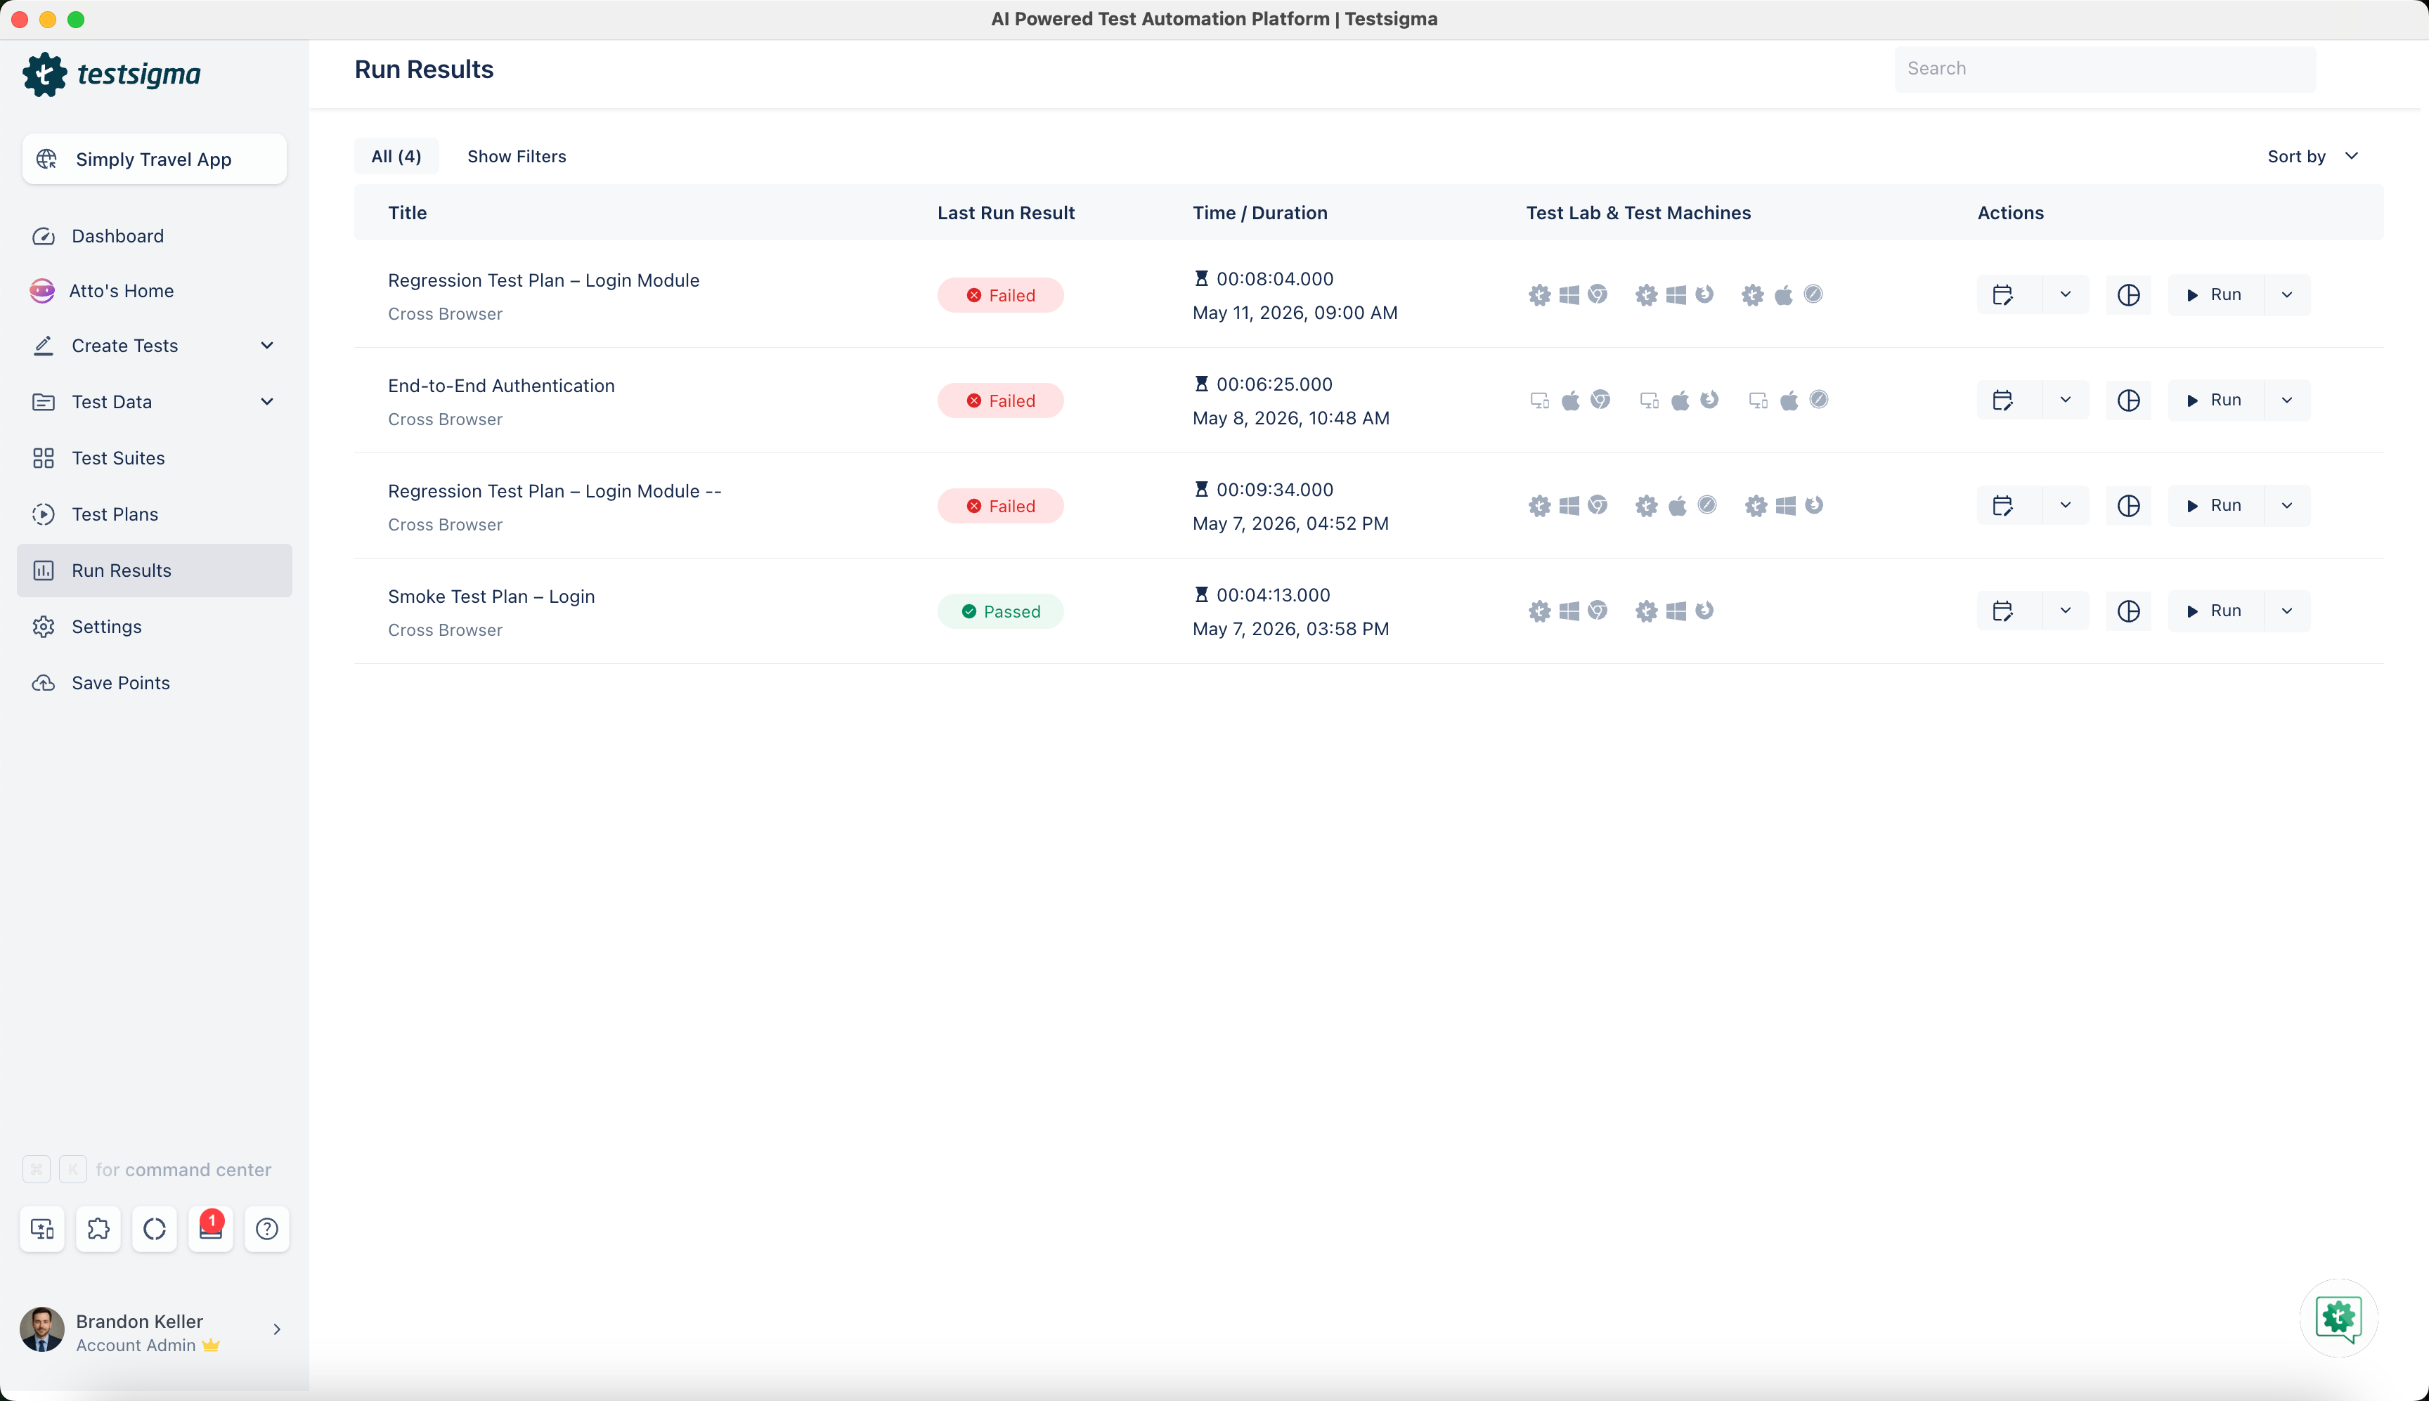Click the Test Plans play-circle icon
The image size is (2429, 1401).
(44, 514)
